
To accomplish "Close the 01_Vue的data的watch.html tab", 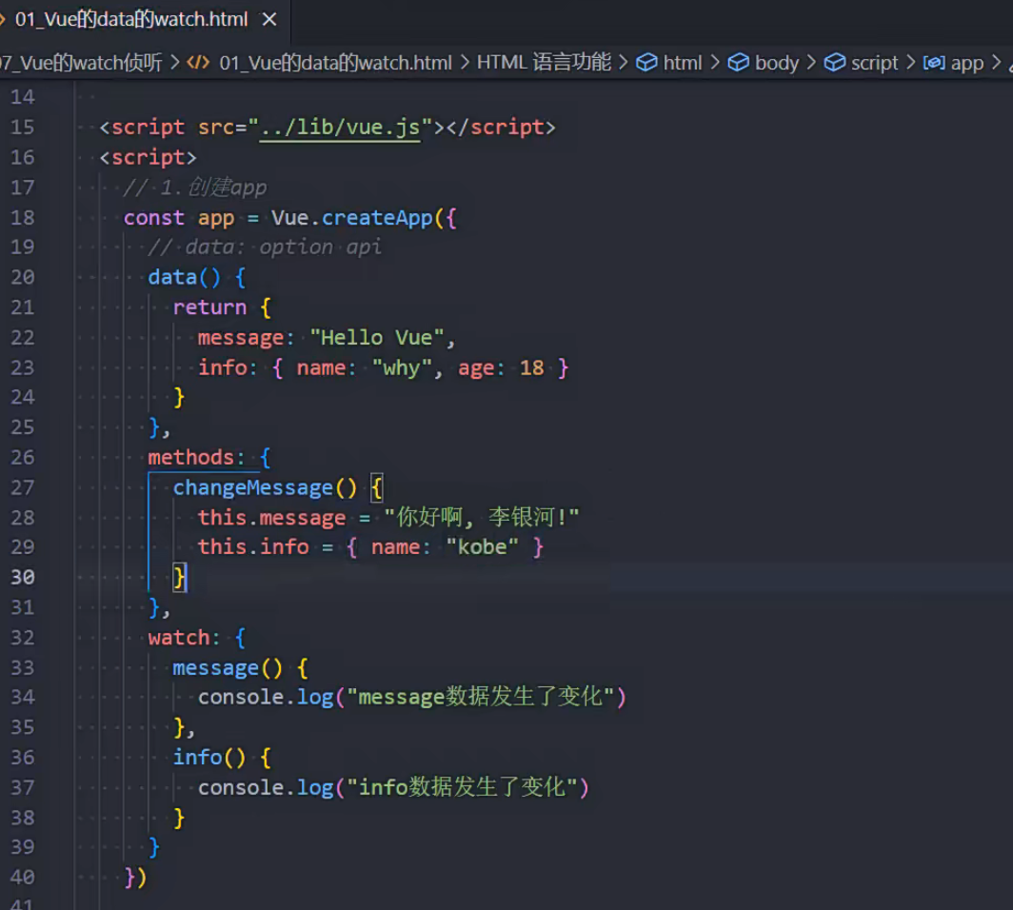I will [269, 19].
